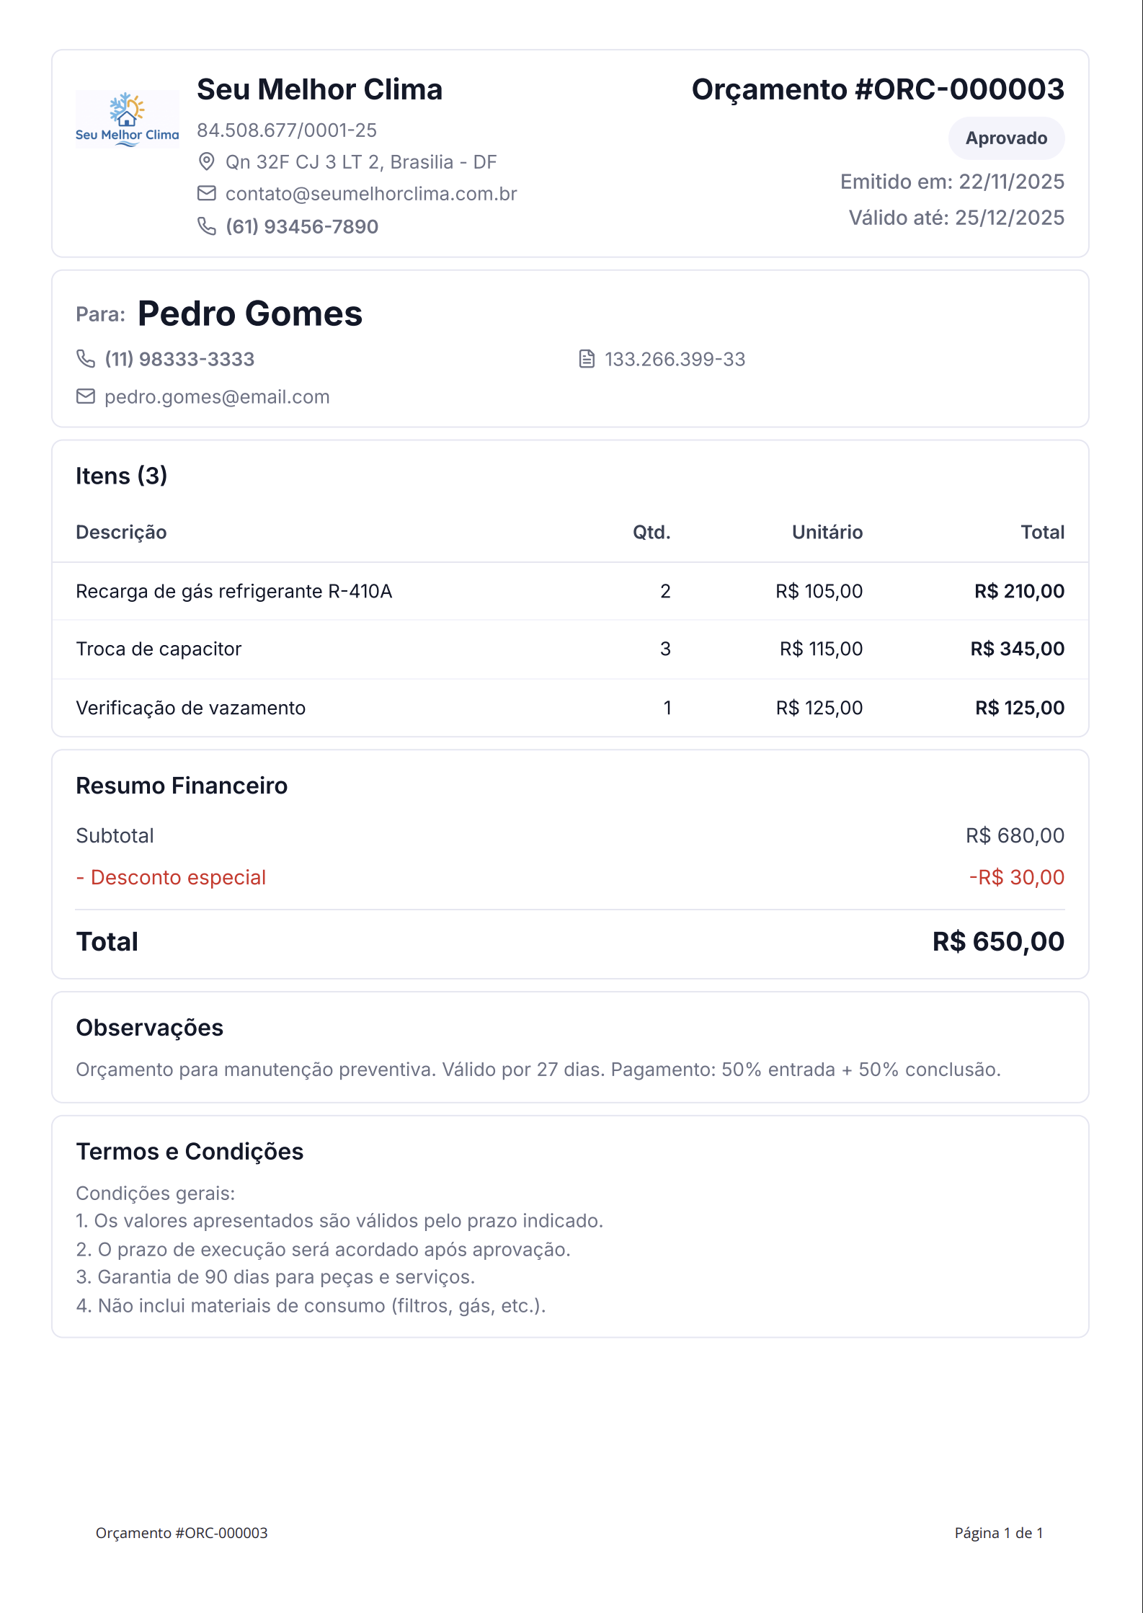Click the Página 1 de 1 footer
This screenshot has height=1613, width=1143.
click(998, 1532)
